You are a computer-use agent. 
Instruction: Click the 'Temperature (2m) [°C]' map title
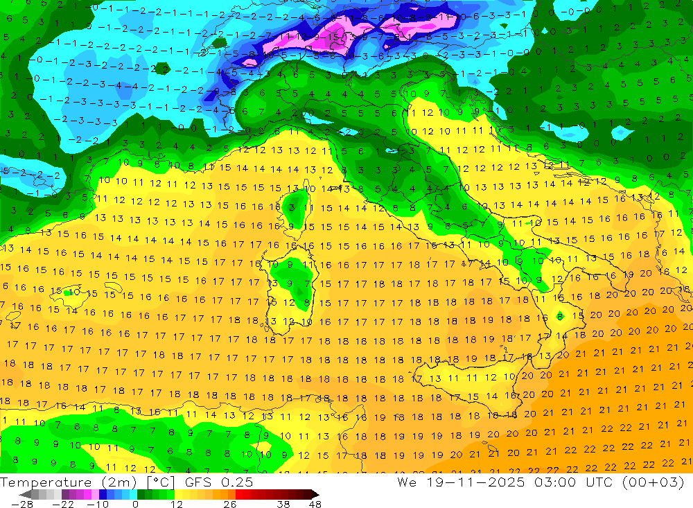(x=87, y=482)
